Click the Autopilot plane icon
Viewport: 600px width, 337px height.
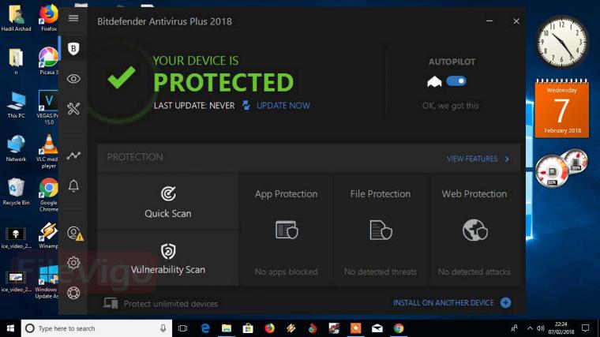pyautogui.click(x=434, y=81)
